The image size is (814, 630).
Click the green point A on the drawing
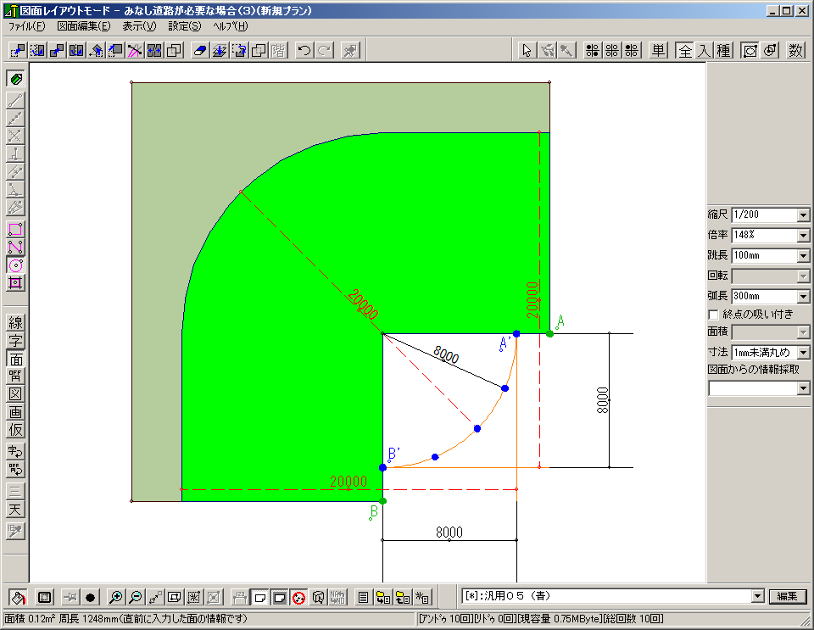click(549, 334)
